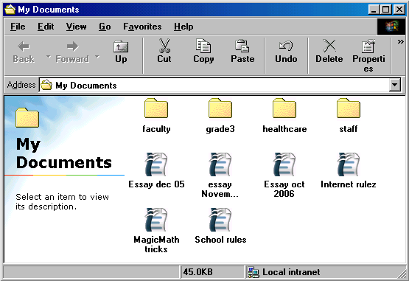Viewport: 409px width, 281px height.
Task: Click the title bar folder icon
Action: (10, 10)
